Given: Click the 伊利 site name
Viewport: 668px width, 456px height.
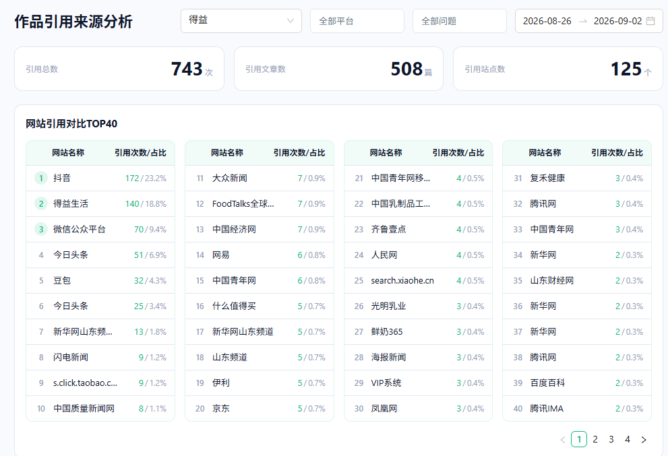Looking at the screenshot, I should (x=220, y=383).
